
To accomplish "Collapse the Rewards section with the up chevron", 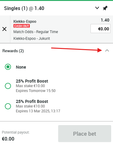I will click(107, 50).
